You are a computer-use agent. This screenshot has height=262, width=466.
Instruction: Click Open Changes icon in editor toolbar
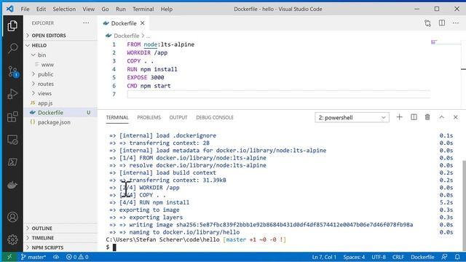(427, 23)
